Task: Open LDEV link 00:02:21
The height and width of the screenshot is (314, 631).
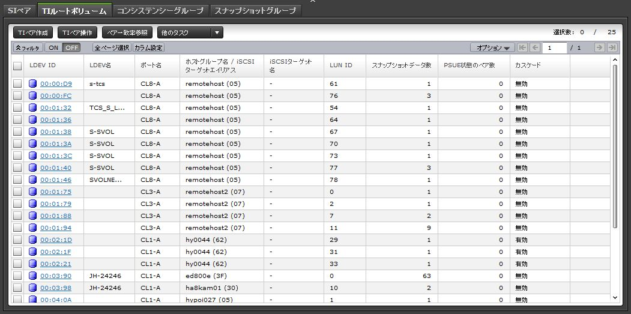Action: (56, 264)
